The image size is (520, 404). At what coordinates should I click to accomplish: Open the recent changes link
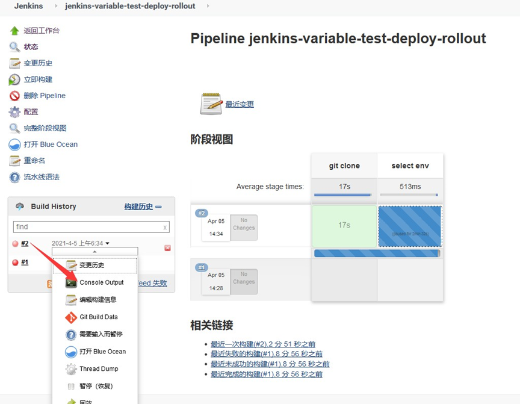(239, 104)
